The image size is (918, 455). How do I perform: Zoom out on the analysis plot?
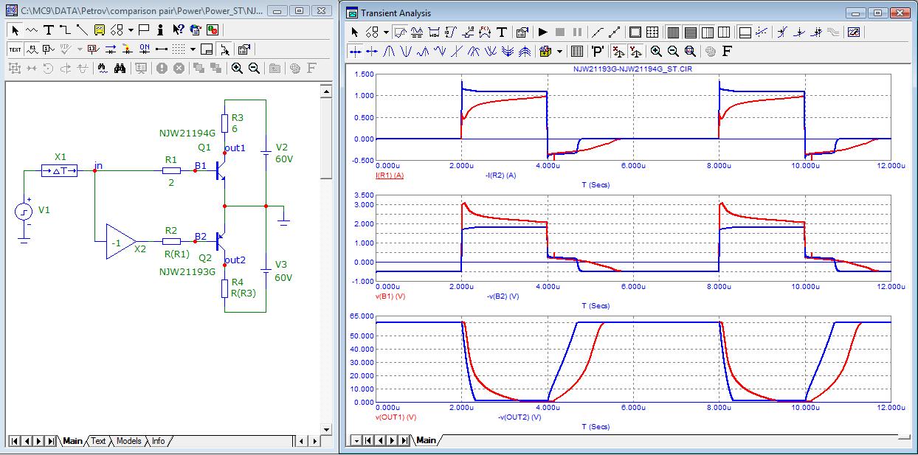[x=673, y=52]
